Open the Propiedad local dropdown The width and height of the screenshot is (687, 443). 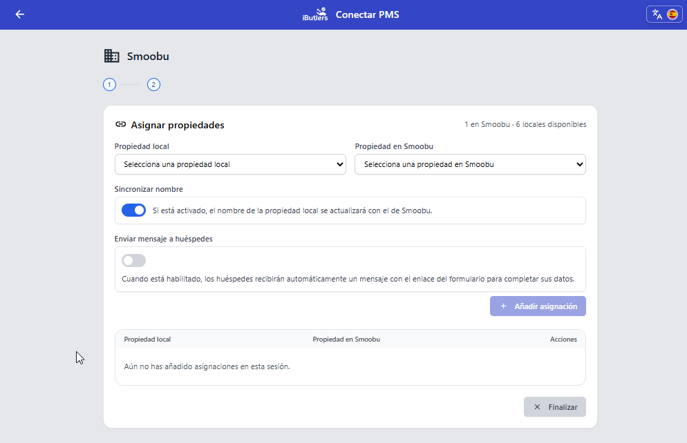coord(230,164)
